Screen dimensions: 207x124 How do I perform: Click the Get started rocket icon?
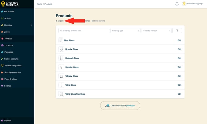point(2,12)
